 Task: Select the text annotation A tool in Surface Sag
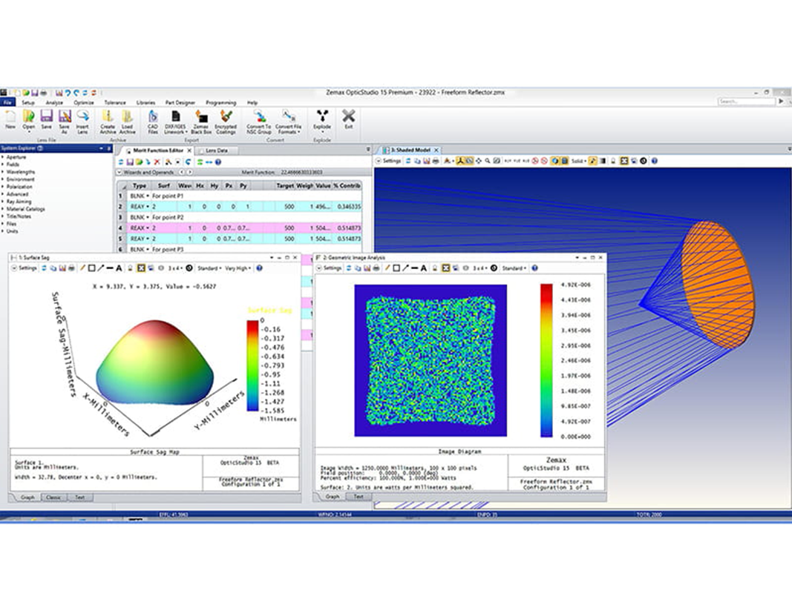coord(119,268)
